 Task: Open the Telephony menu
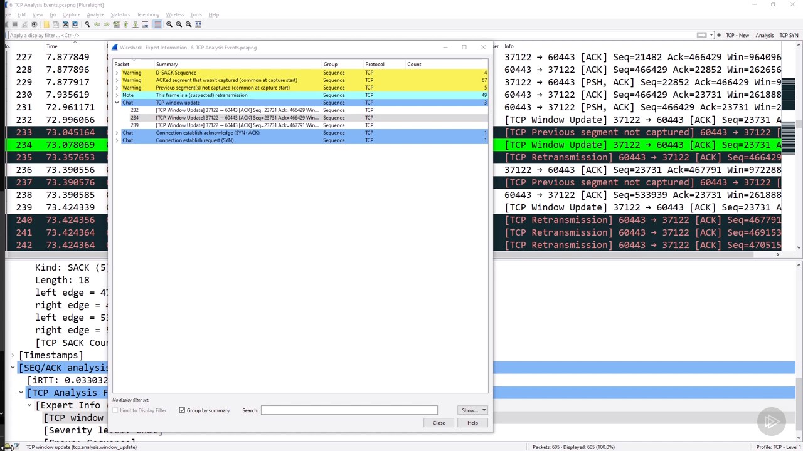pos(147,14)
